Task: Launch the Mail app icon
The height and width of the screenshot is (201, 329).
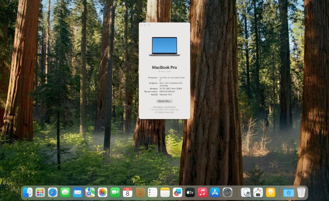Action: point(78,192)
